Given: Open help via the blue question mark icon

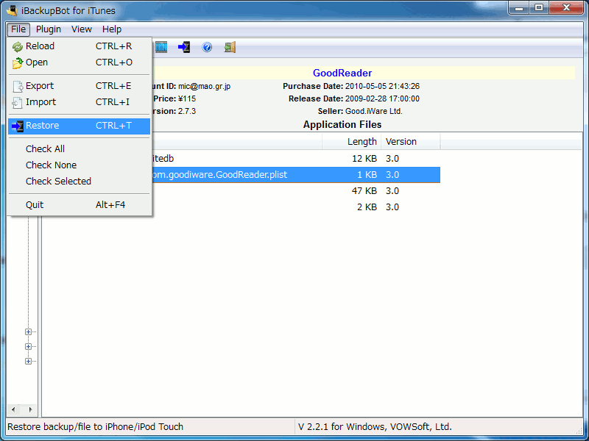Looking at the screenshot, I should [x=207, y=47].
